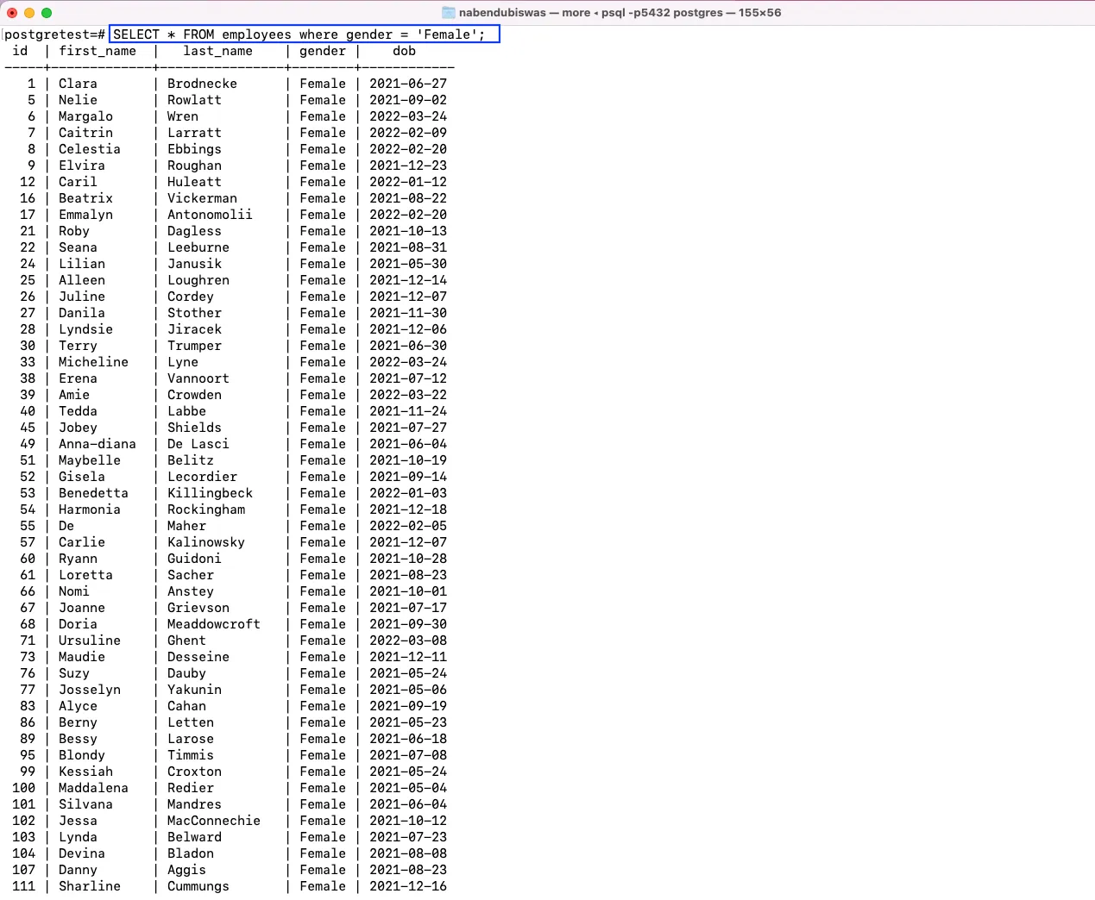
Task: Select first name 'Caitrin'
Action: pos(85,133)
